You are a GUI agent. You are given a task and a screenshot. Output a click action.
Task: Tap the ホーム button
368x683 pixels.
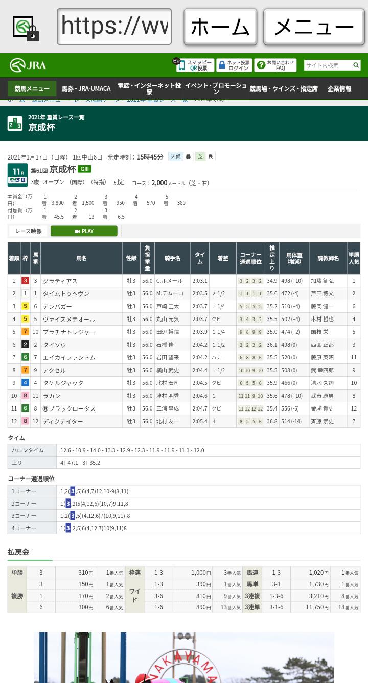pos(220,27)
